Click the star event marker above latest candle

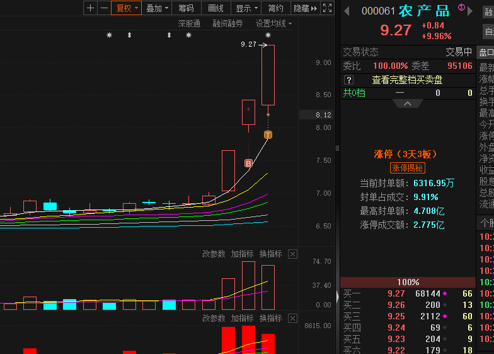tap(268, 35)
